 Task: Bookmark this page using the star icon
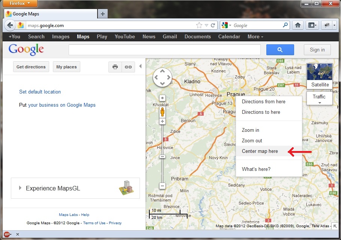[199, 25]
